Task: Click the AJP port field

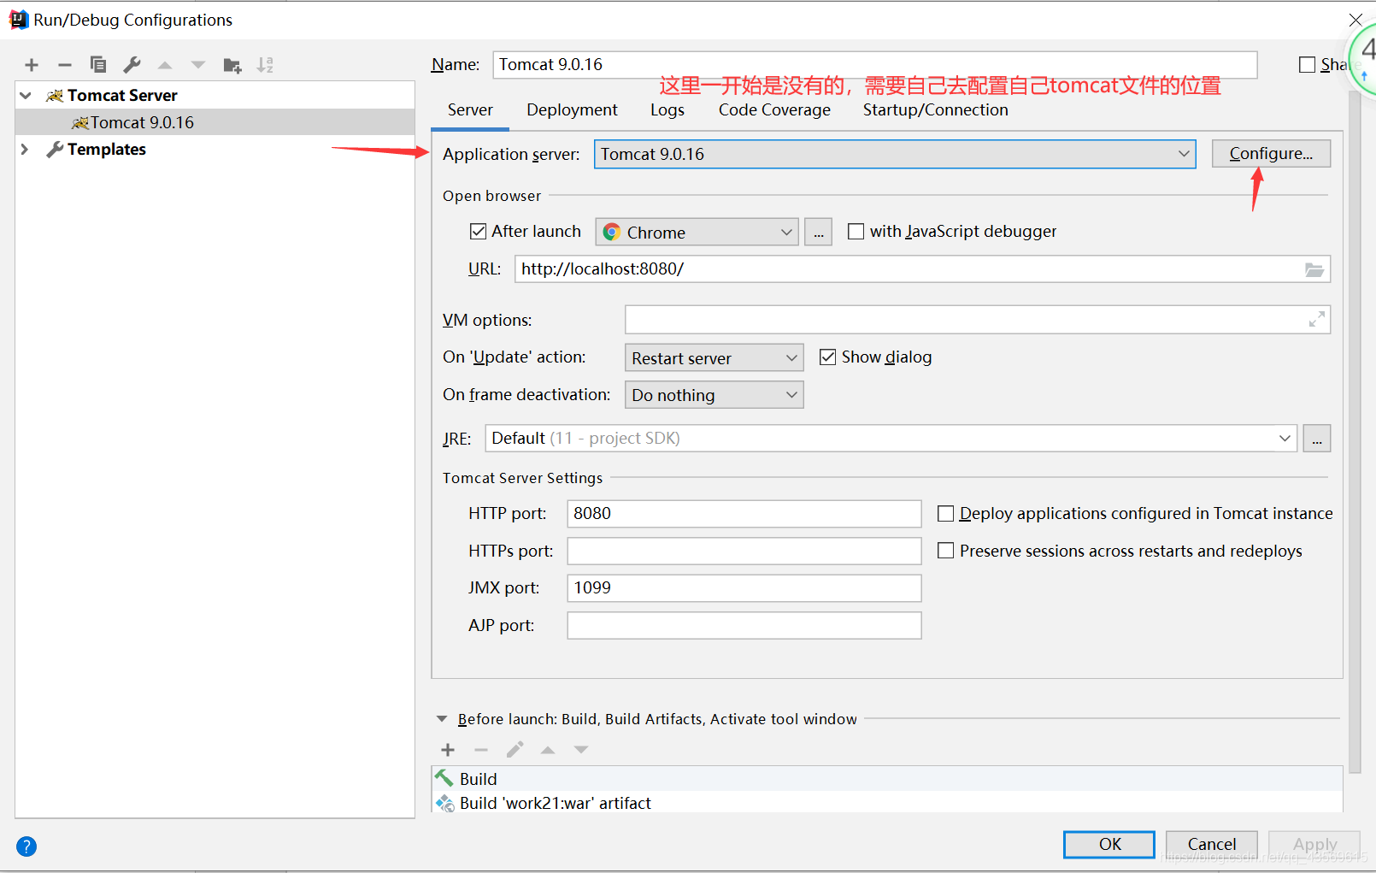Action: click(744, 626)
